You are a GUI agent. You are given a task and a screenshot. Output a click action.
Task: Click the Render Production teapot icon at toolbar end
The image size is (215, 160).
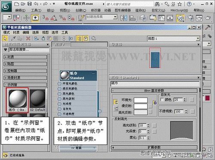coord(208,18)
